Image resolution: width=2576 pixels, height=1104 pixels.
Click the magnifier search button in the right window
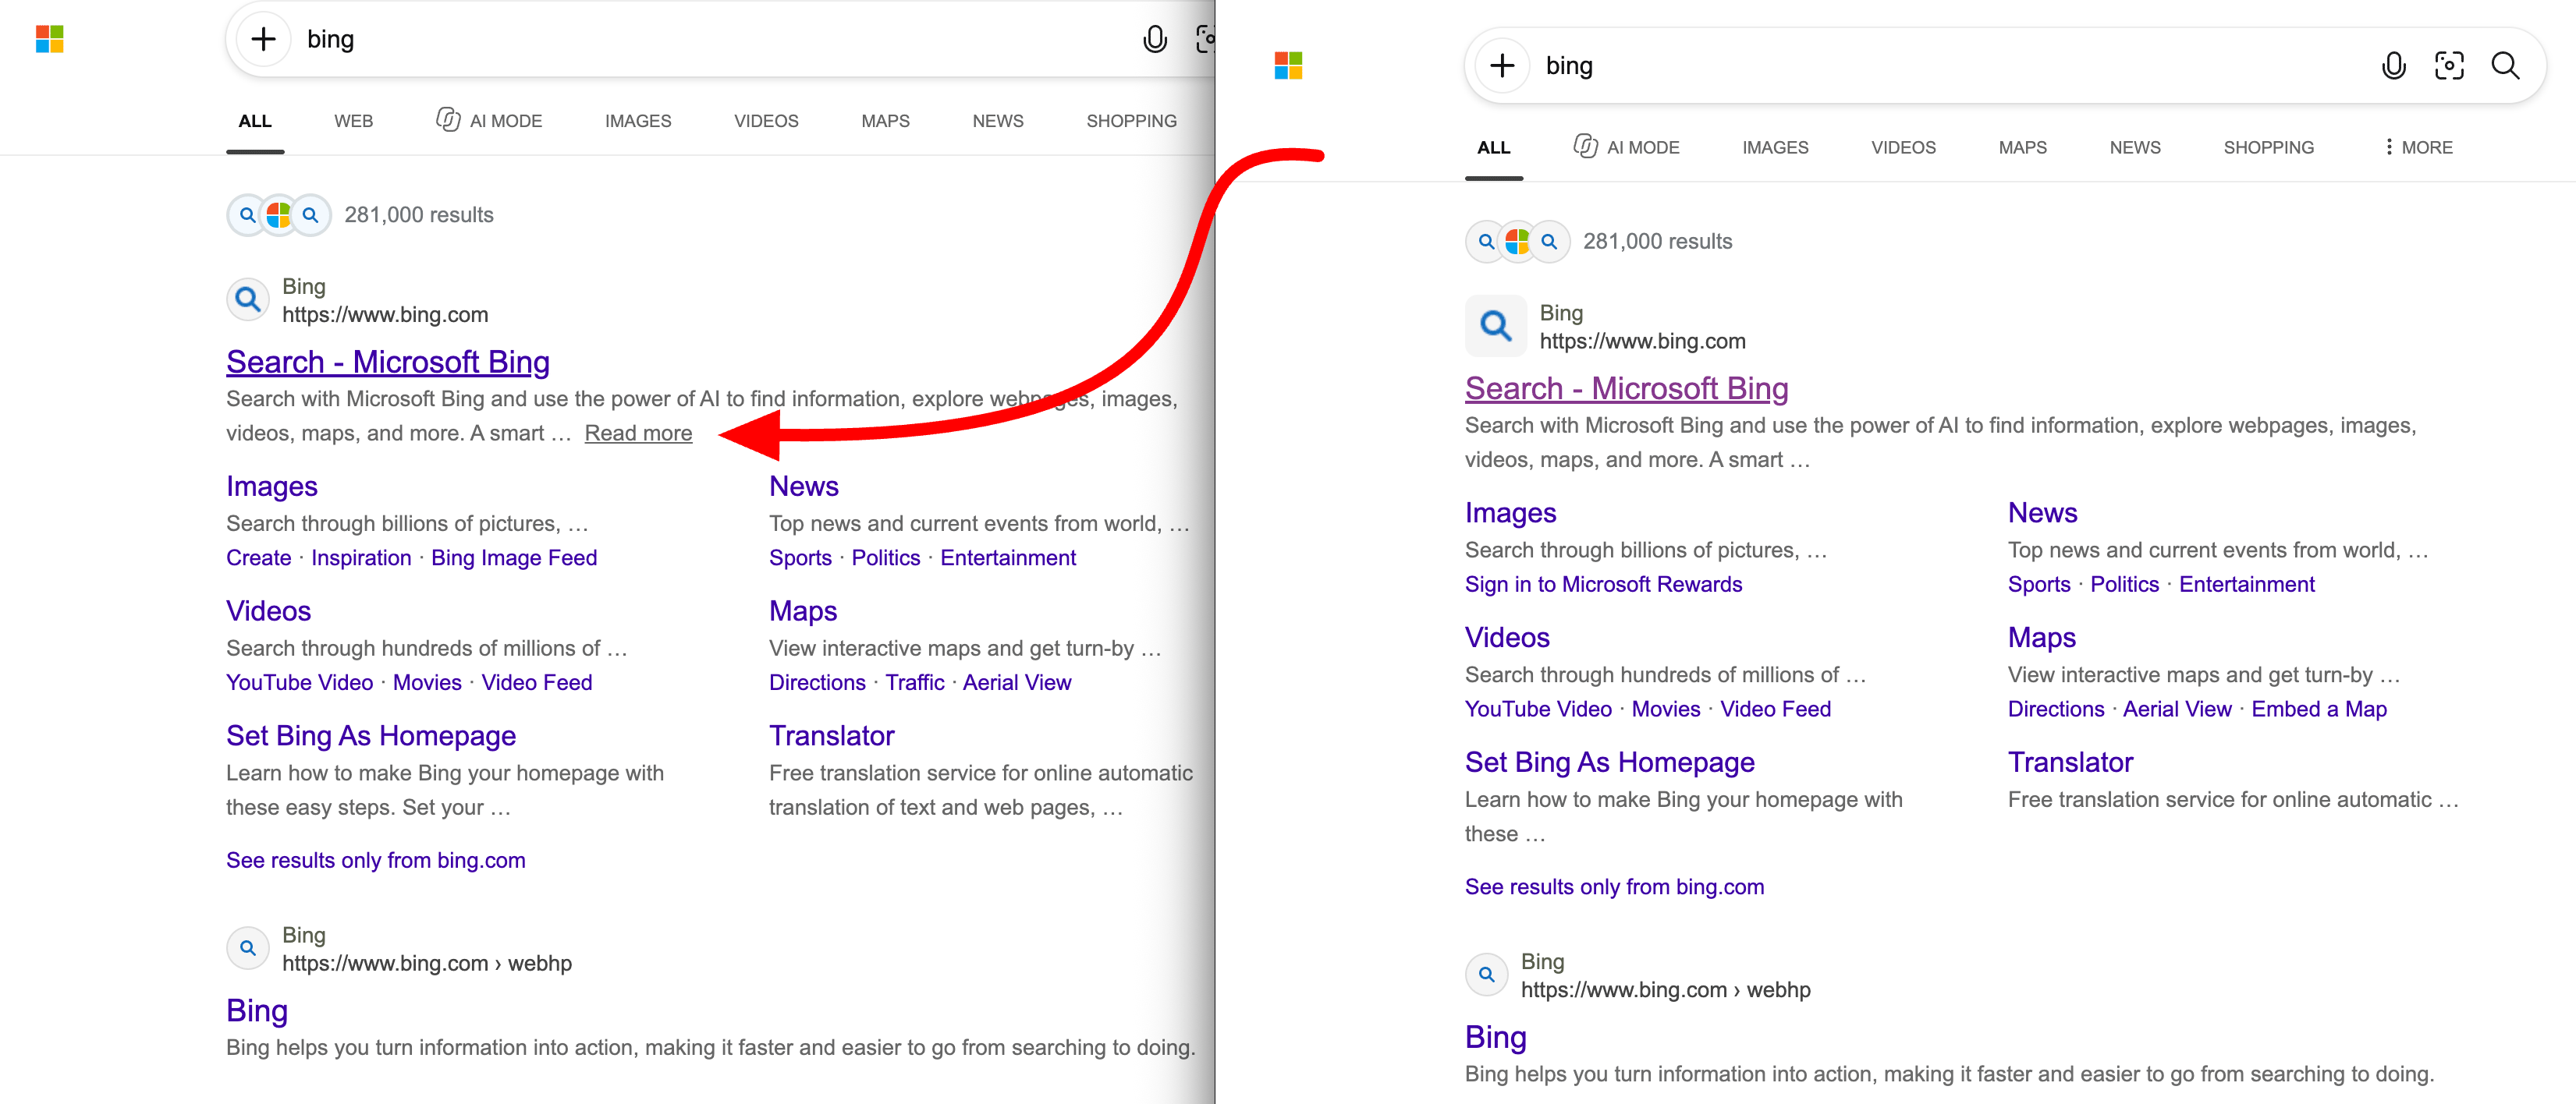[2505, 66]
